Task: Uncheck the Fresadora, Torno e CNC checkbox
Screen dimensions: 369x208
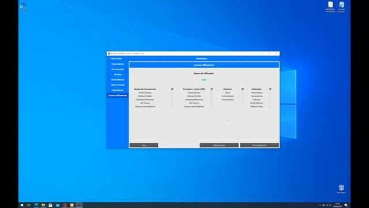Action: coord(212,89)
